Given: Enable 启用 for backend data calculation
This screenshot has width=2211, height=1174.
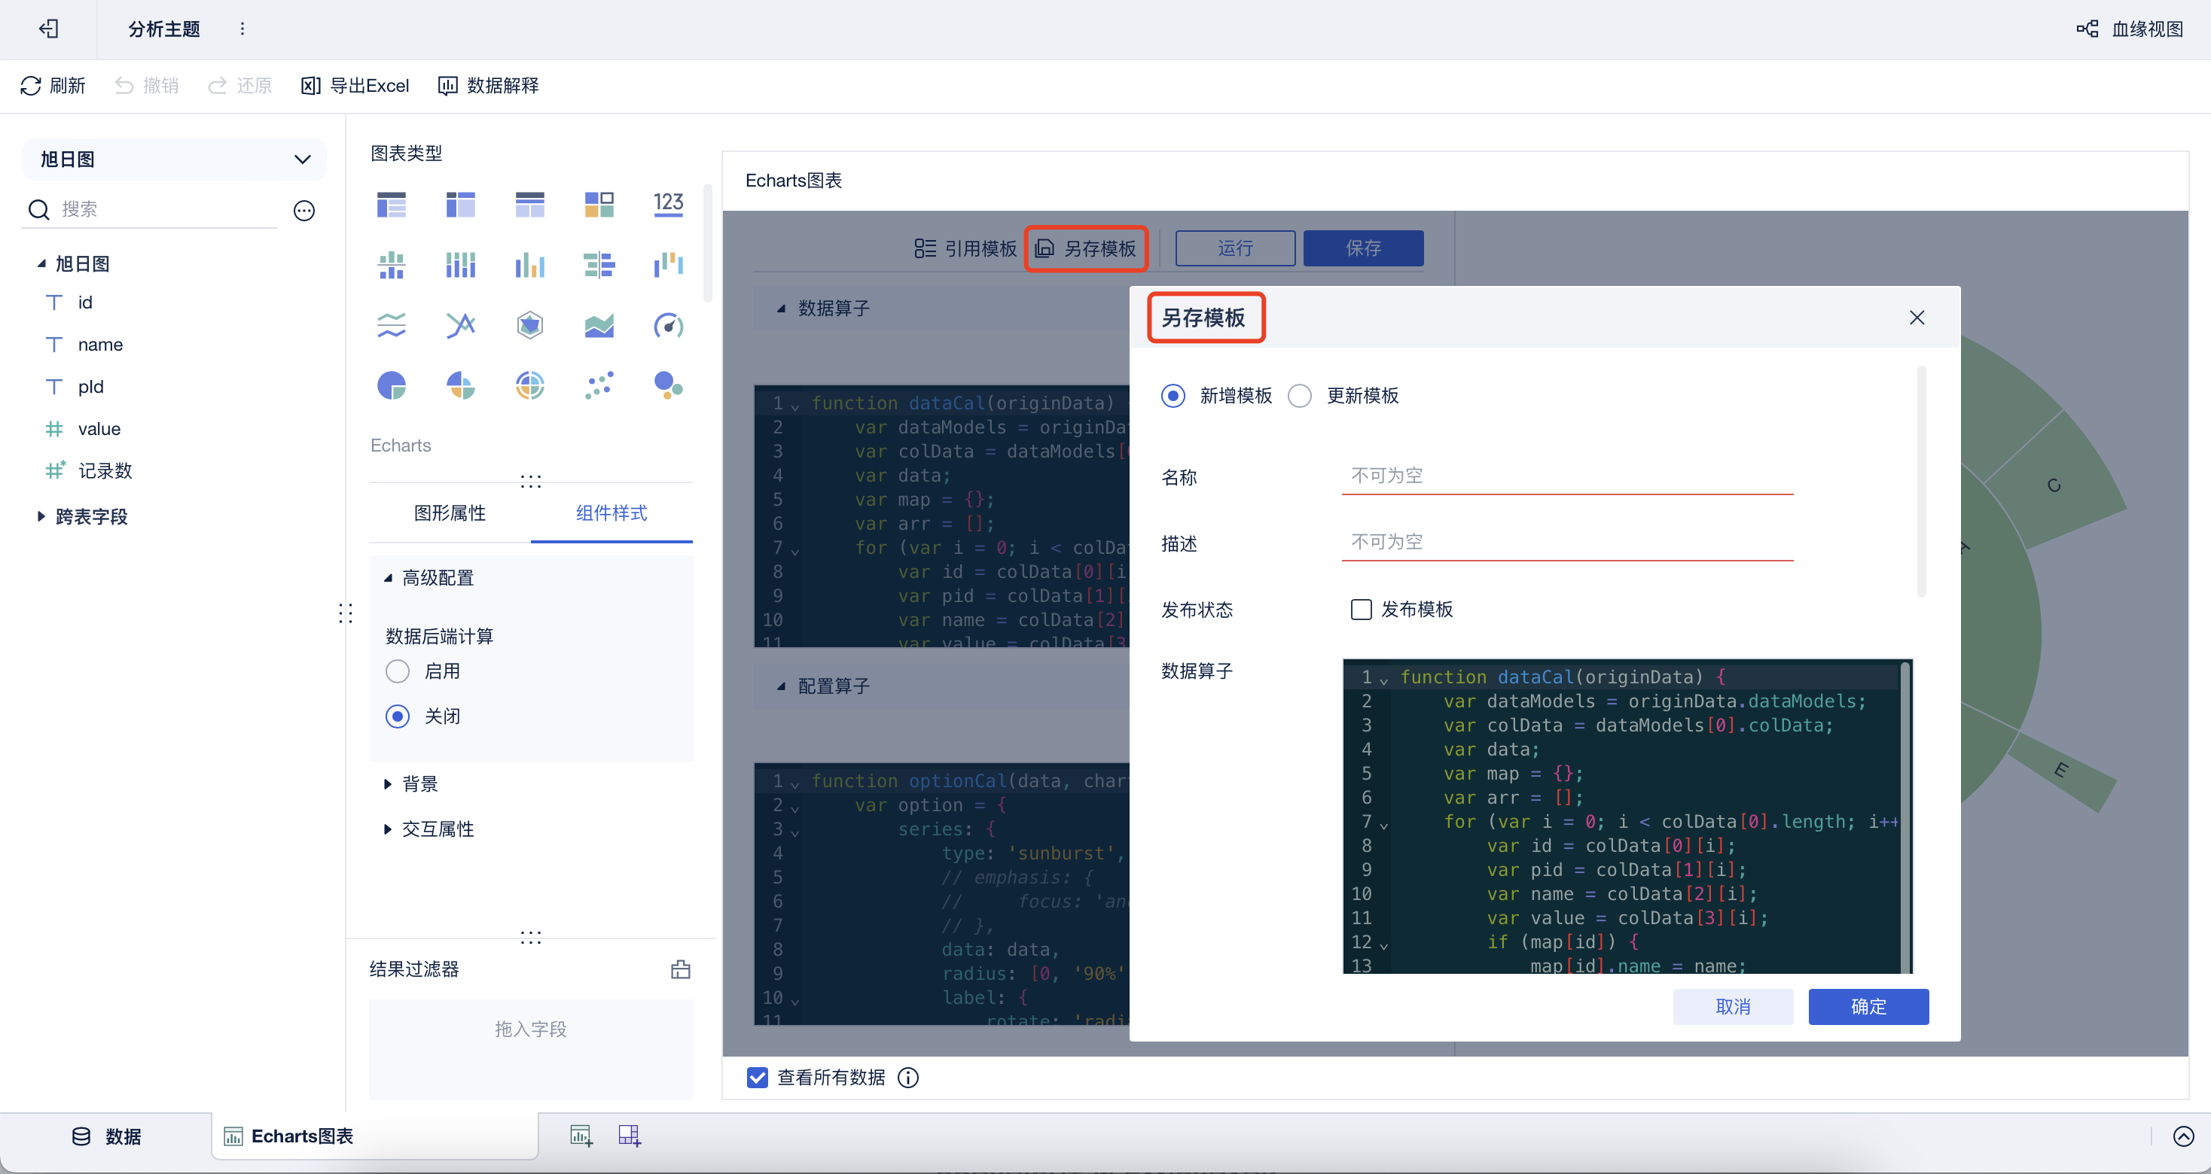Looking at the screenshot, I should 398,671.
